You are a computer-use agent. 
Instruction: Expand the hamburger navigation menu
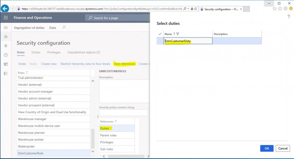pos(6,28)
